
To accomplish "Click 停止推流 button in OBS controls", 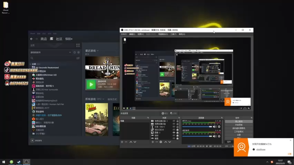I will click(239, 121).
